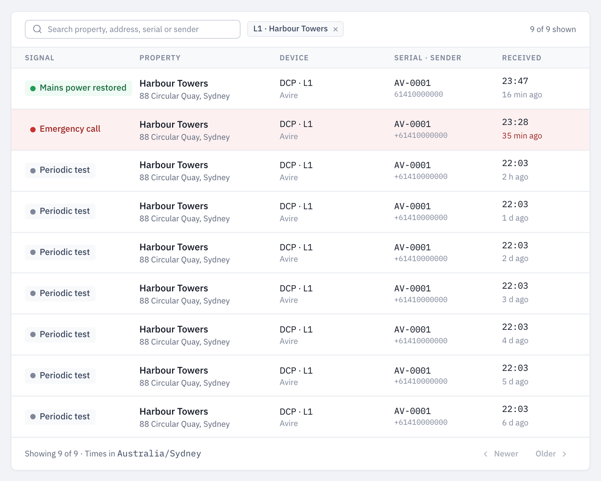Click AV-0001 serial in Emergency call row
601x481 pixels.
(x=413, y=124)
